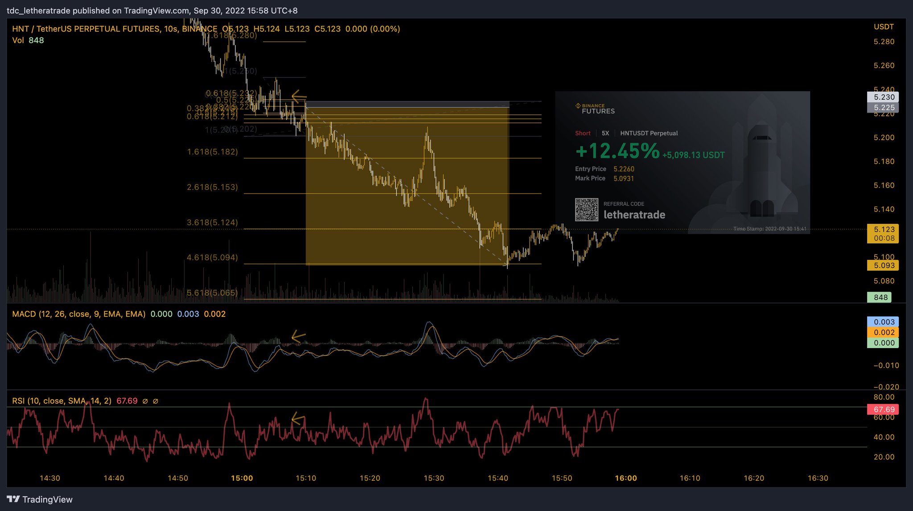This screenshot has width=913, height=511.
Task: Click the green 848 volume tag
Action: (879, 297)
